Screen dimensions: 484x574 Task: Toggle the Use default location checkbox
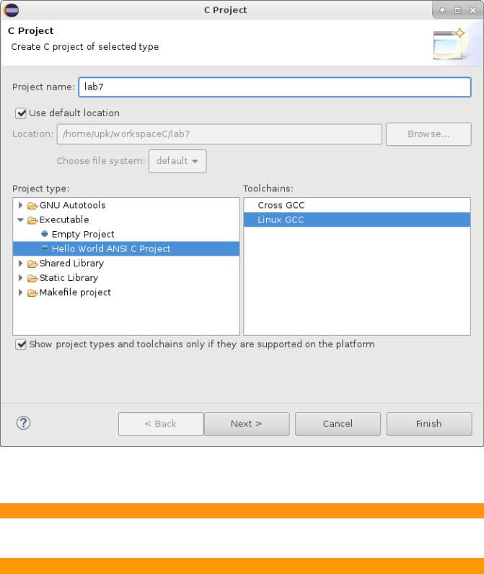pyautogui.click(x=21, y=113)
